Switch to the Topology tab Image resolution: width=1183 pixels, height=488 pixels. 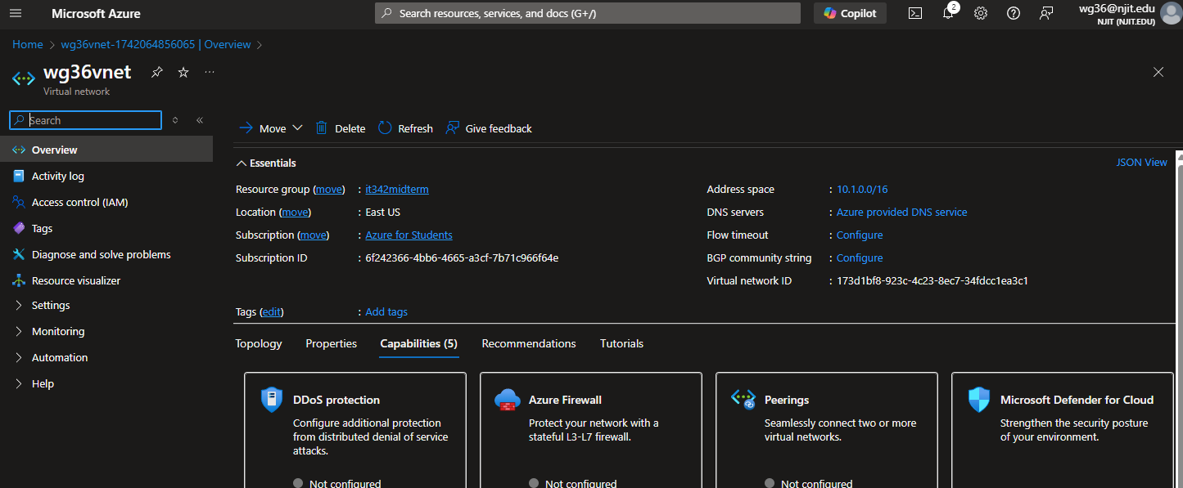tap(259, 343)
